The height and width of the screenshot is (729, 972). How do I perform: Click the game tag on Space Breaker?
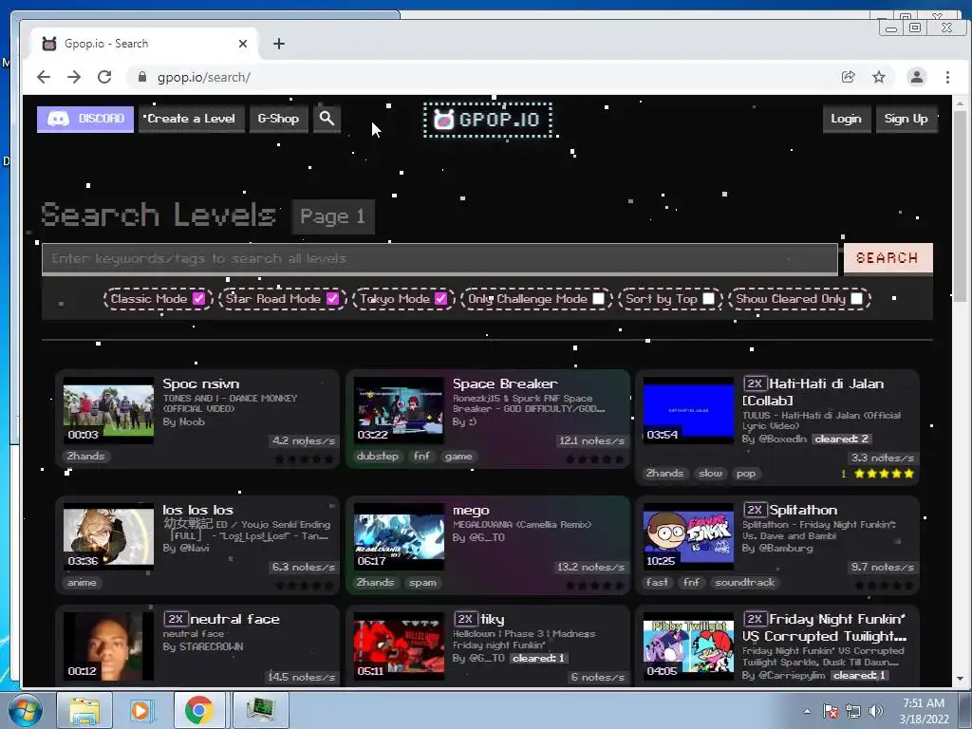click(x=458, y=457)
